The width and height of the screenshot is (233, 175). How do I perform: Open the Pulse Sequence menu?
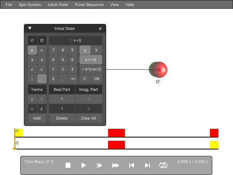coord(89,5)
